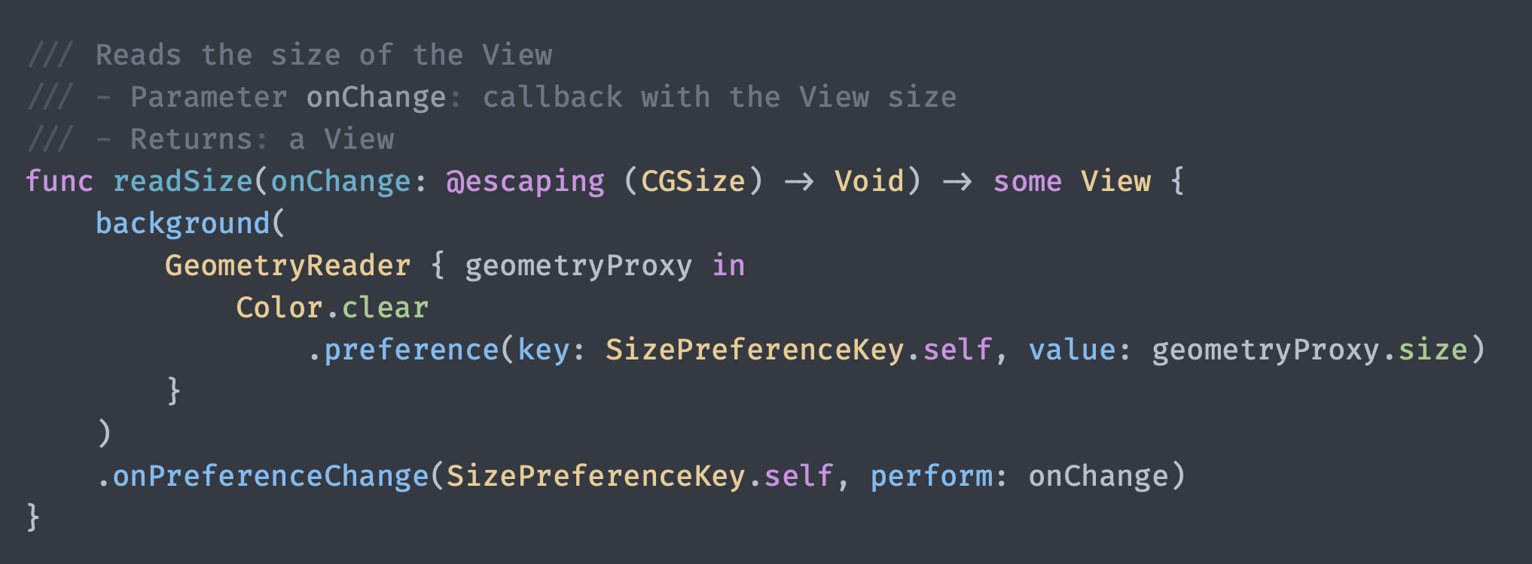Click the 'perform' argument label
This screenshot has width=1532, height=564.
[x=931, y=476]
